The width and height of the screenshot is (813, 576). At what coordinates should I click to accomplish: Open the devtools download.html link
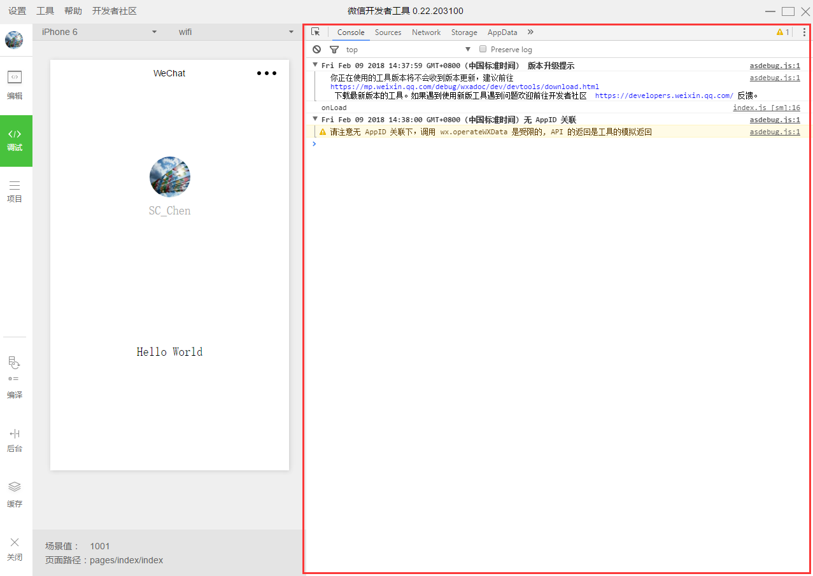pyautogui.click(x=465, y=87)
